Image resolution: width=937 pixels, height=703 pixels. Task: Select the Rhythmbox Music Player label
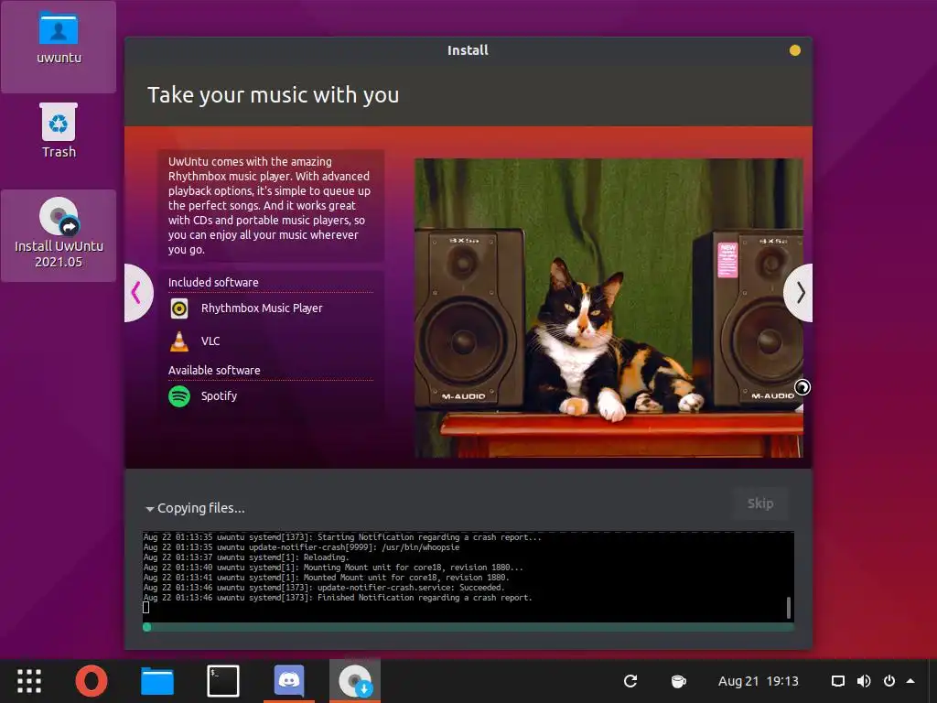click(x=262, y=308)
